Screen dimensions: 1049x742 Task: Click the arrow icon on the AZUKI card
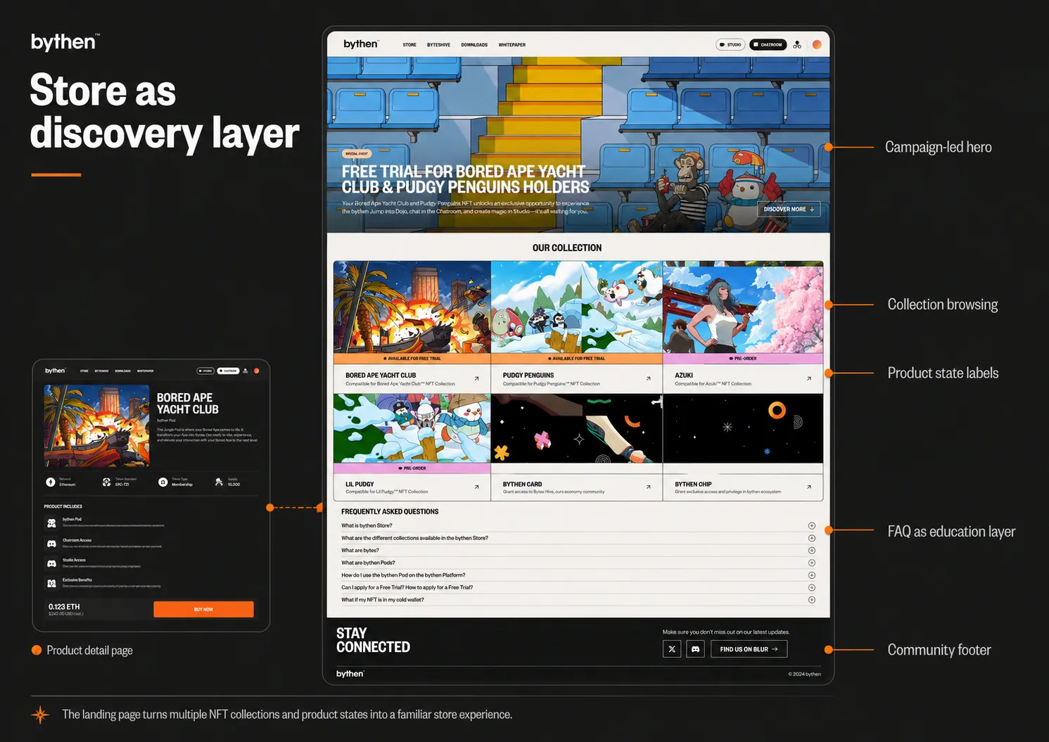(809, 378)
